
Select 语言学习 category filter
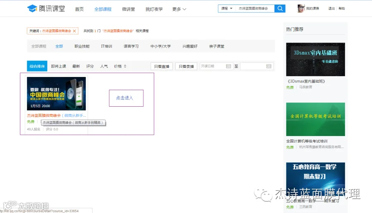tap(131, 46)
